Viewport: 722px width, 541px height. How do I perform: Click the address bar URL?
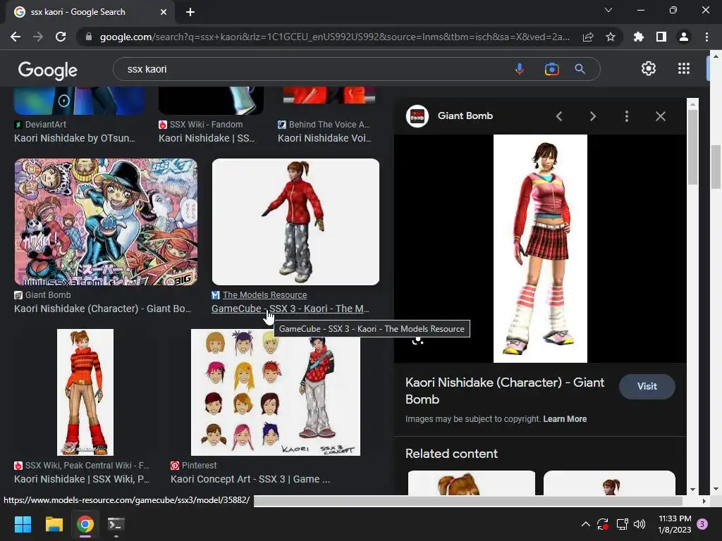pos(335,37)
